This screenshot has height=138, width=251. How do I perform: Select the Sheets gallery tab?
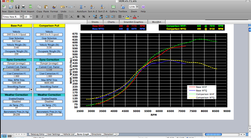[95, 22]
